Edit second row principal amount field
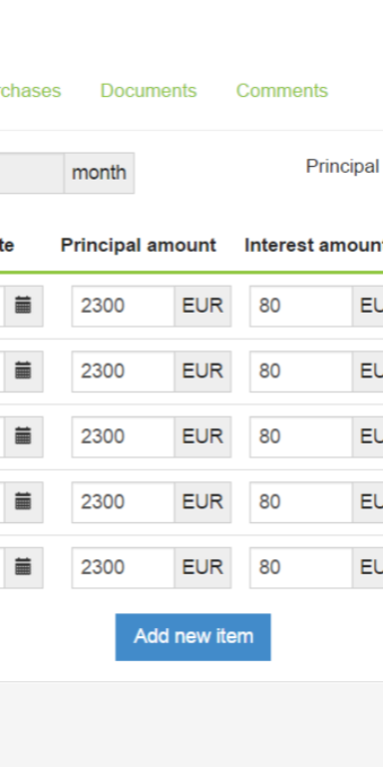Image resolution: width=383 pixels, height=767 pixels. pos(123,372)
